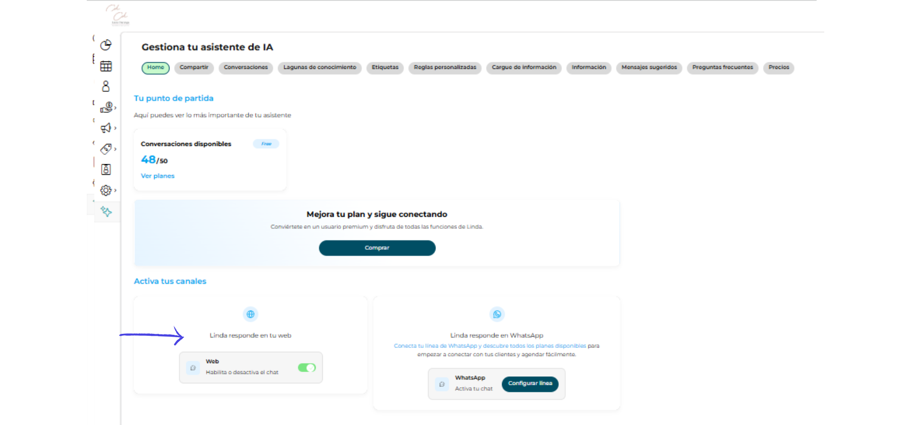The height and width of the screenshot is (425, 906).
Task: Select the price tag icon in sidebar
Action: pyautogui.click(x=106, y=149)
